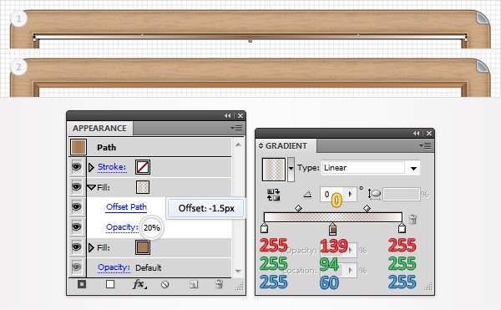Click trash icon in Appearance panel

[x=219, y=284]
